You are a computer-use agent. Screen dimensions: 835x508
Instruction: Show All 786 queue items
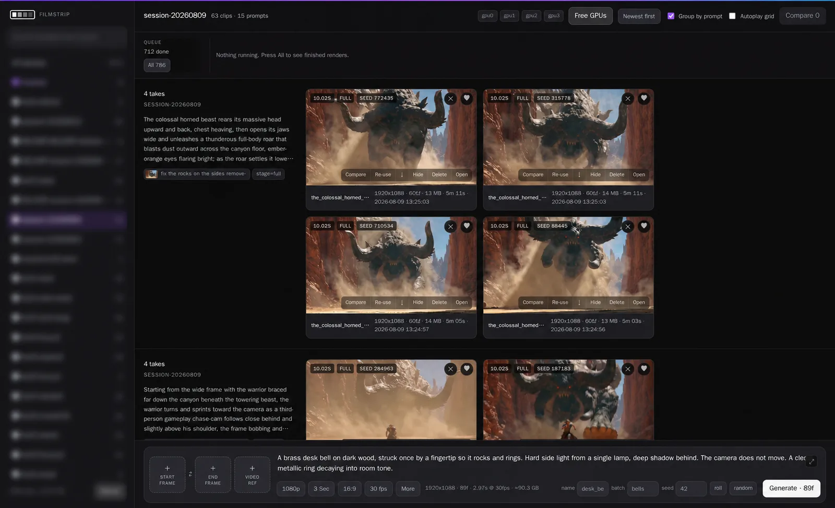157,65
